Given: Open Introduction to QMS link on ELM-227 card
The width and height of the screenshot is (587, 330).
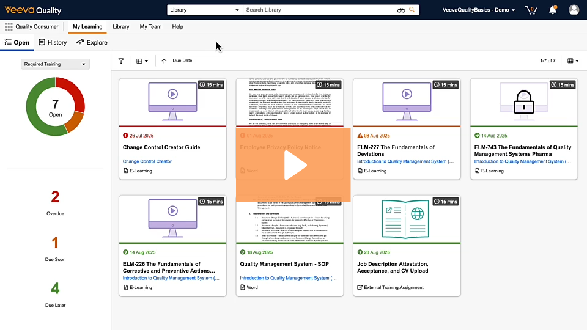Looking at the screenshot, I should [405, 161].
